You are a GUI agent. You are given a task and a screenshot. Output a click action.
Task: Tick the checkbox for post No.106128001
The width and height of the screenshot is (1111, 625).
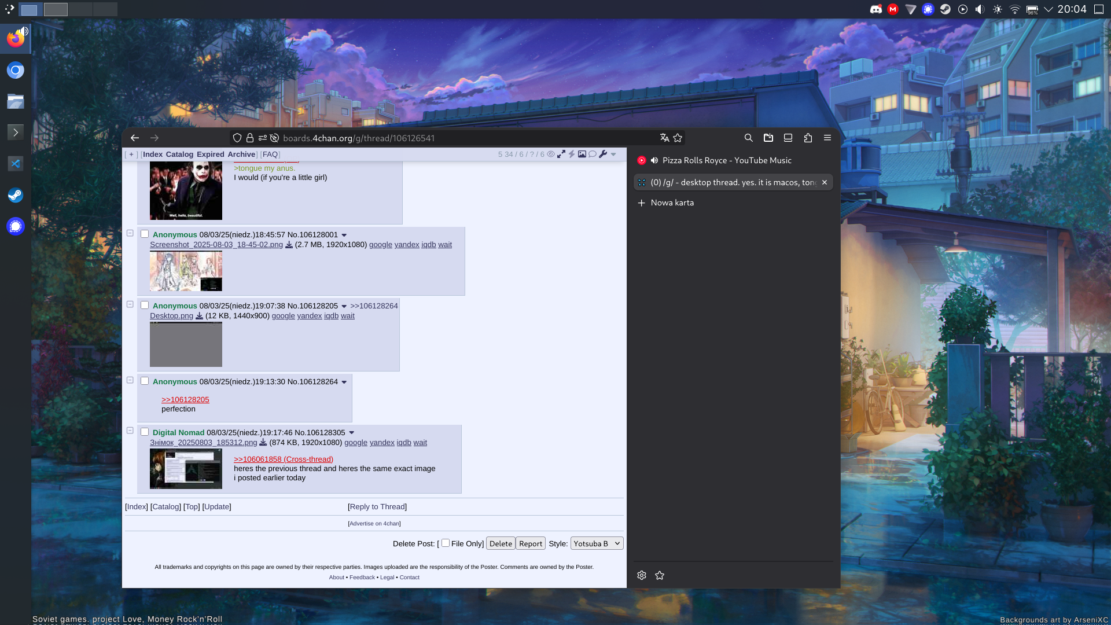[x=145, y=234]
